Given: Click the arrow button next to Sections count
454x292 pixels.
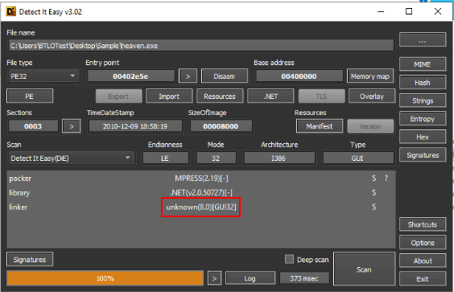Looking at the screenshot, I should pos(71,126).
